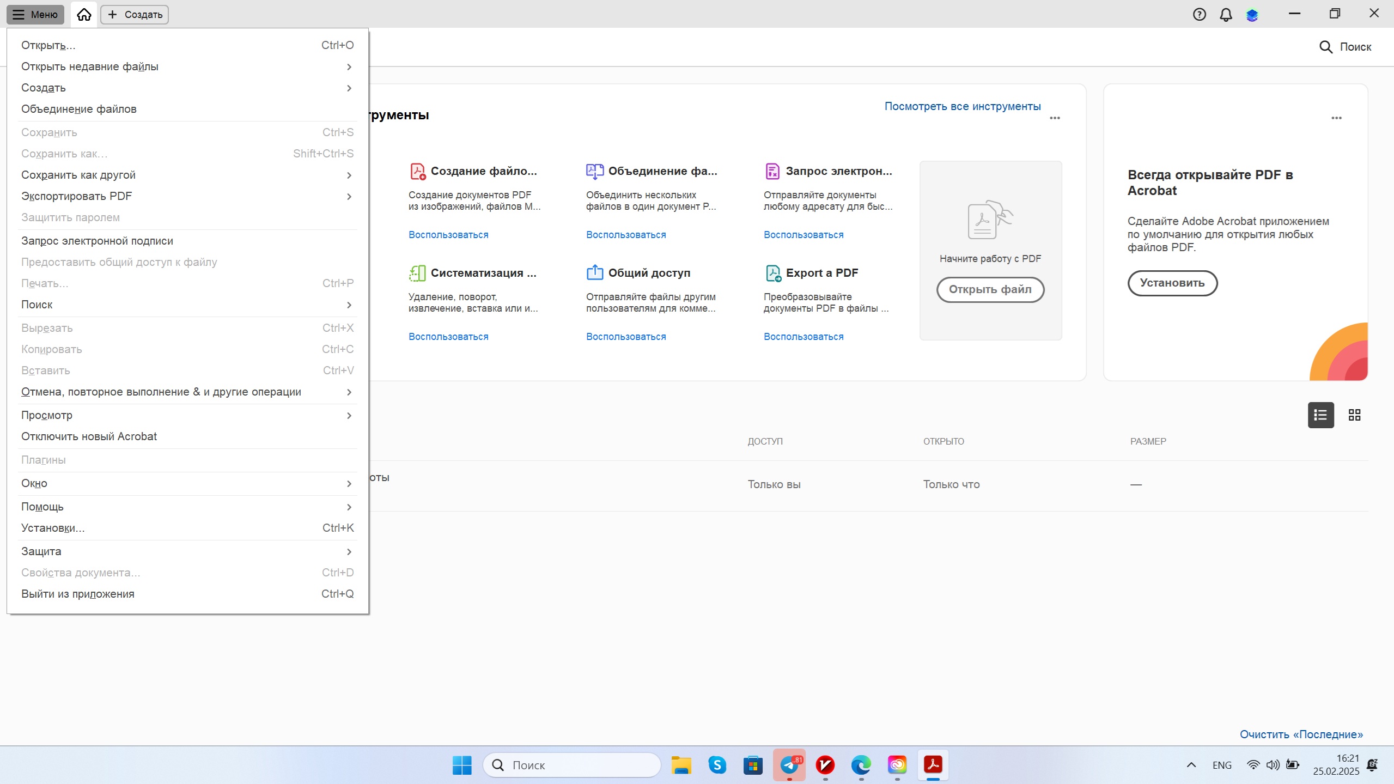This screenshot has height=784, width=1394.
Task: Expand the Помощь submenu
Action: pyautogui.click(x=187, y=507)
